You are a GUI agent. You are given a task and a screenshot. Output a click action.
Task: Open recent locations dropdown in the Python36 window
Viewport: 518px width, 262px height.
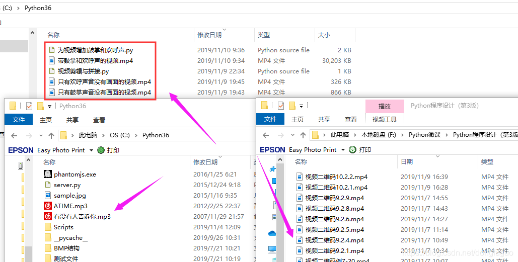pyautogui.click(x=41, y=135)
